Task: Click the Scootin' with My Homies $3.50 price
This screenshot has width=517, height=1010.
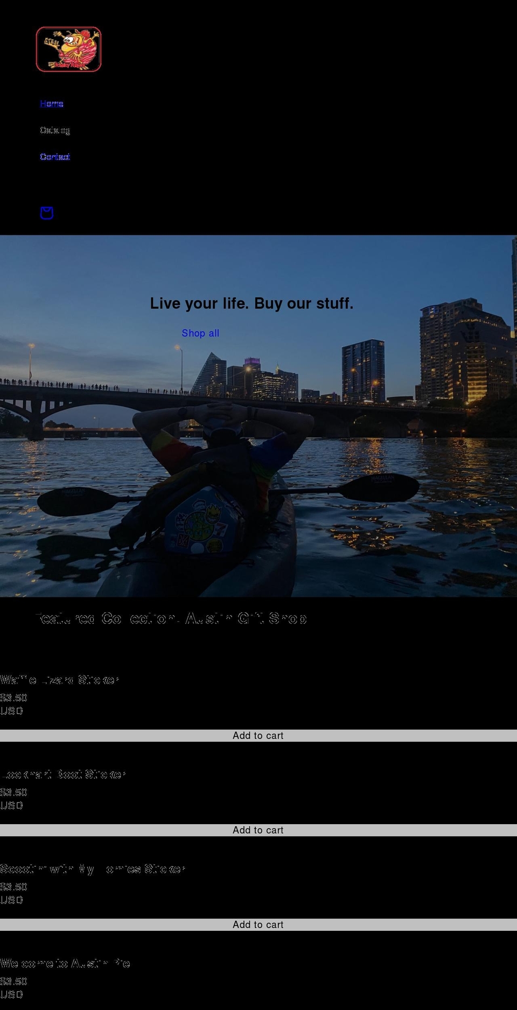Action: click(x=13, y=887)
